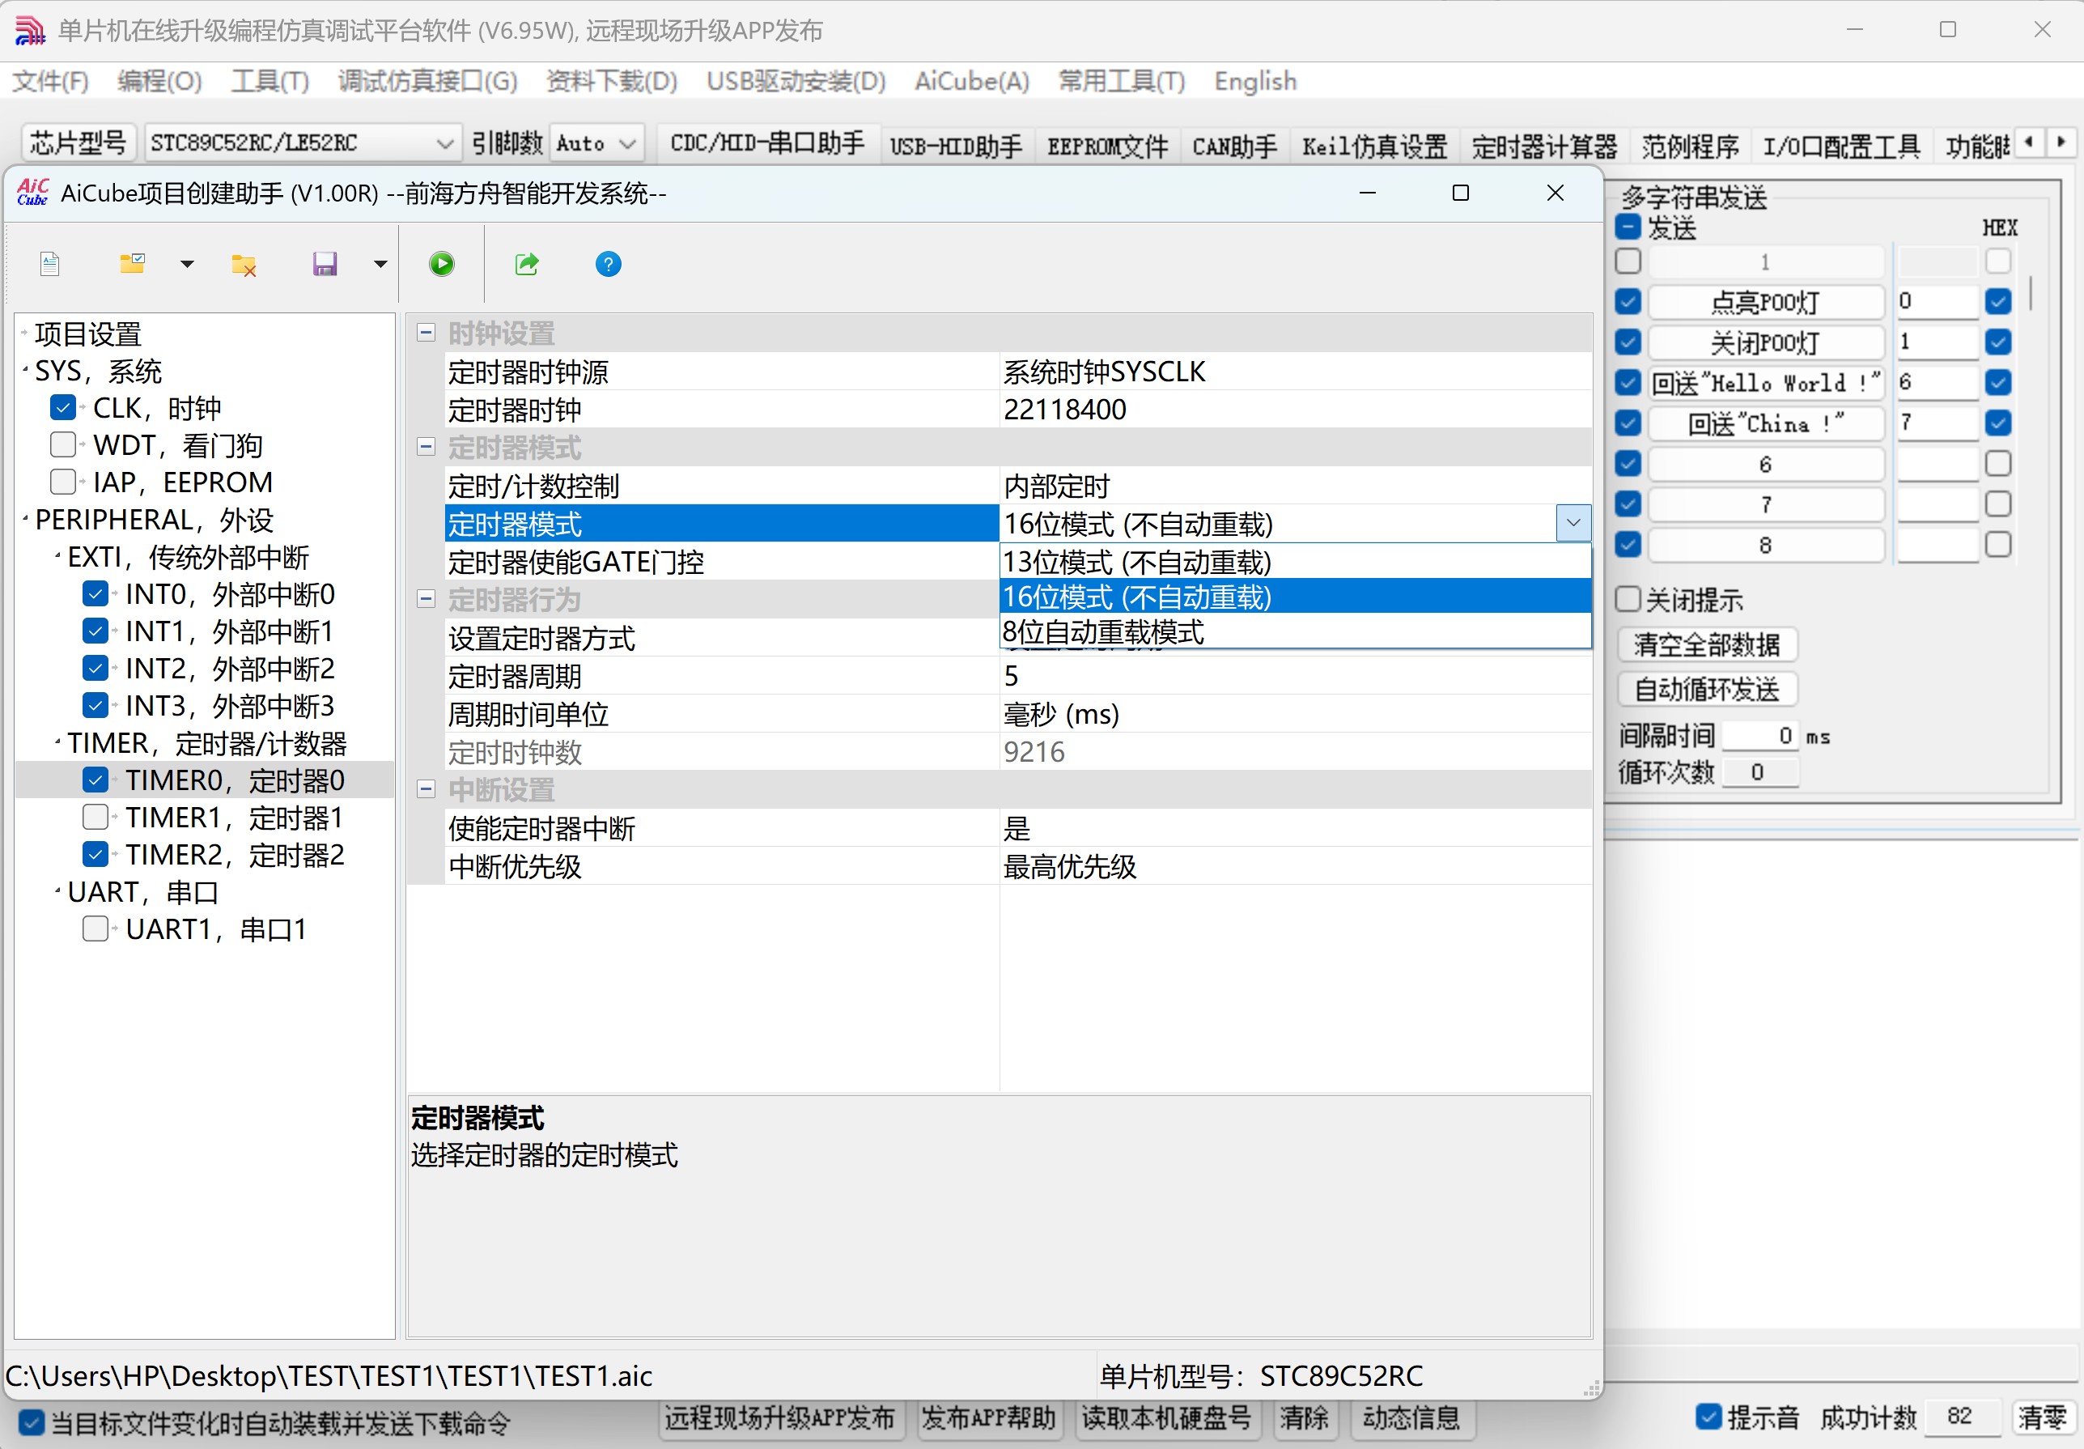Toggle 提示音 checkbox at bottom
The width and height of the screenshot is (2084, 1449).
[1708, 1417]
